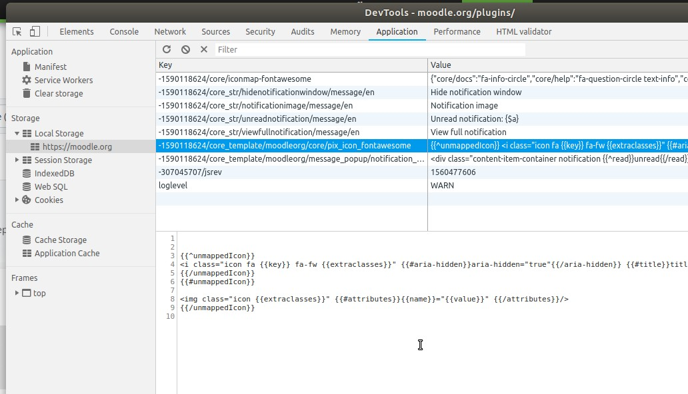Screen dimensions: 688x394
Task: Select the Application tab
Action: click(x=397, y=31)
